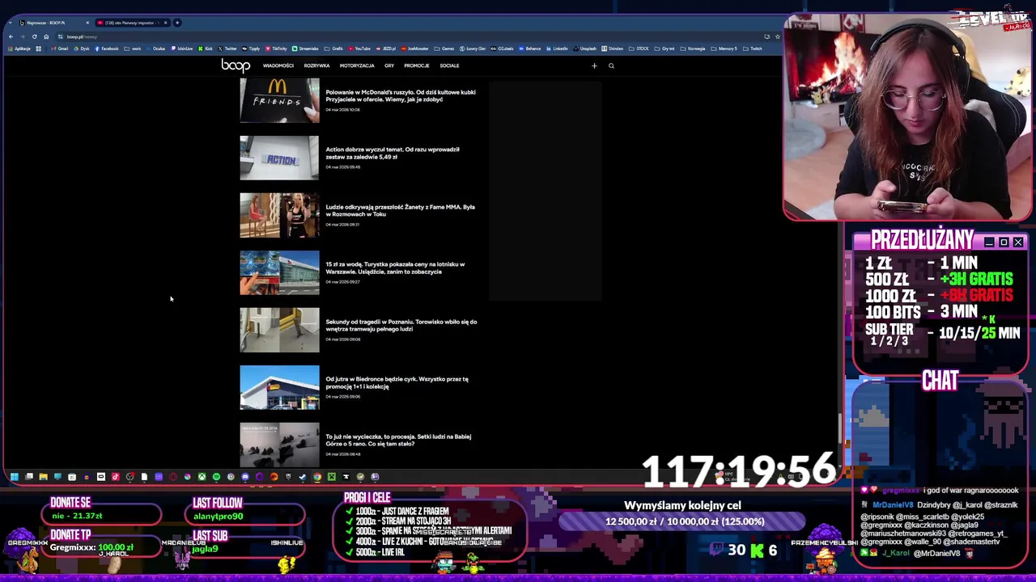The height and width of the screenshot is (582, 1036).
Task: Open the LinkedIn bookmark
Action: (x=557, y=48)
